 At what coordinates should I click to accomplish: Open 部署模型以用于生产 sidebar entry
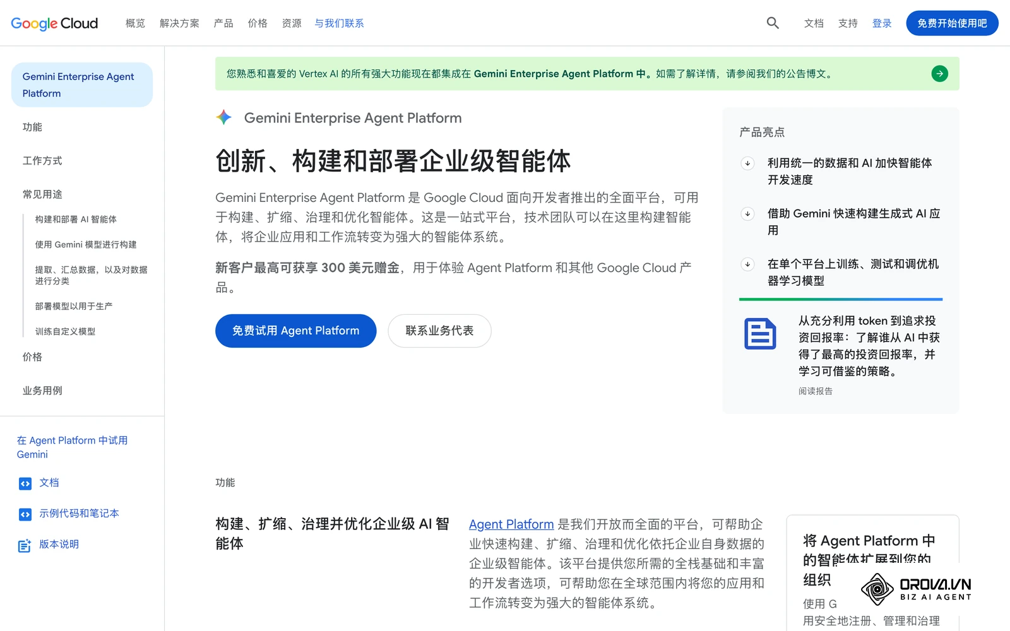[x=74, y=307]
